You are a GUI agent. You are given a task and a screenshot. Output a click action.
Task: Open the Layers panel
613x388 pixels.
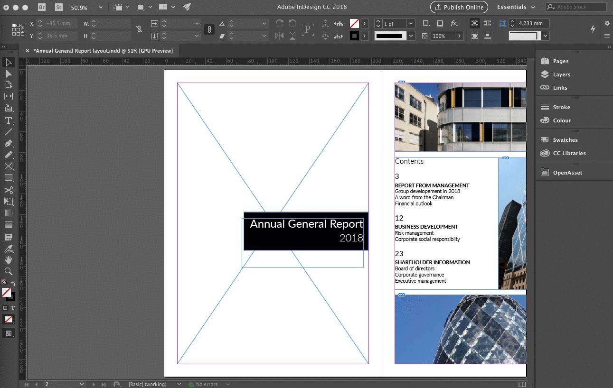pyautogui.click(x=561, y=74)
